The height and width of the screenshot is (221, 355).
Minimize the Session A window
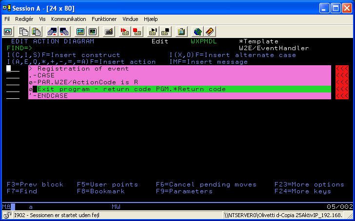324,8
